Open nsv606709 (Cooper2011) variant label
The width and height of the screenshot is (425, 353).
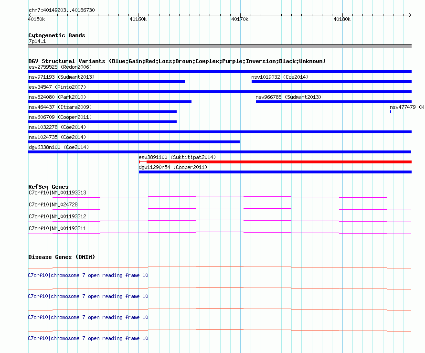pos(60,117)
